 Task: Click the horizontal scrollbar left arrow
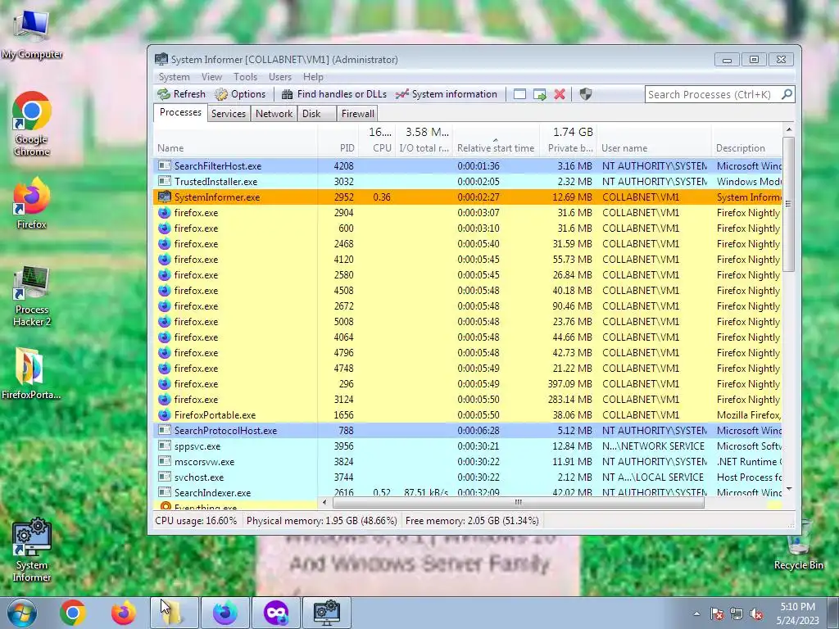click(x=324, y=502)
